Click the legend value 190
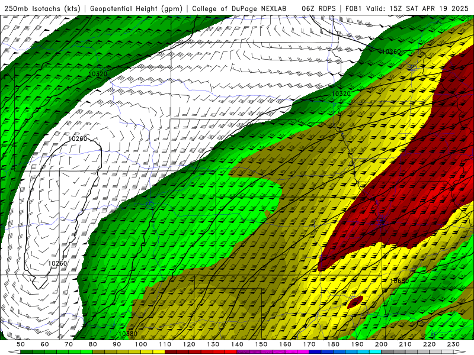 (357, 344)
